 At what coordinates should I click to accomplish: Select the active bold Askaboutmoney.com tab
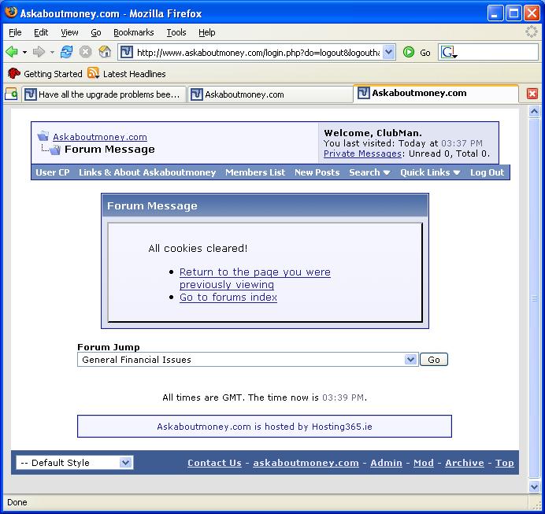tap(436, 93)
